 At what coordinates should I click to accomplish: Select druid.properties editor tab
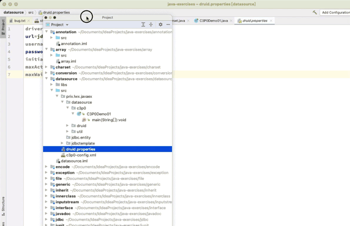[x=255, y=21]
